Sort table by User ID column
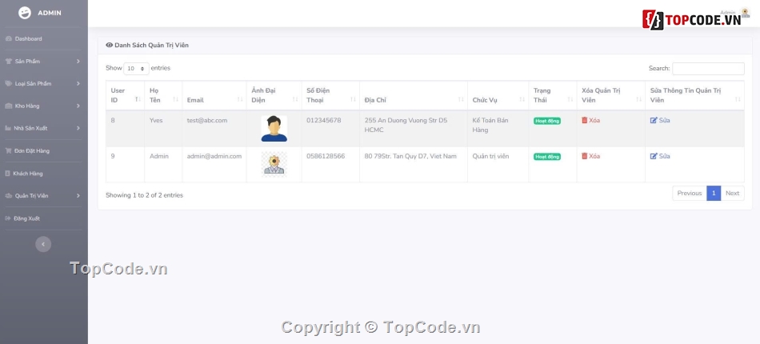The image size is (760, 344). point(125,95)
